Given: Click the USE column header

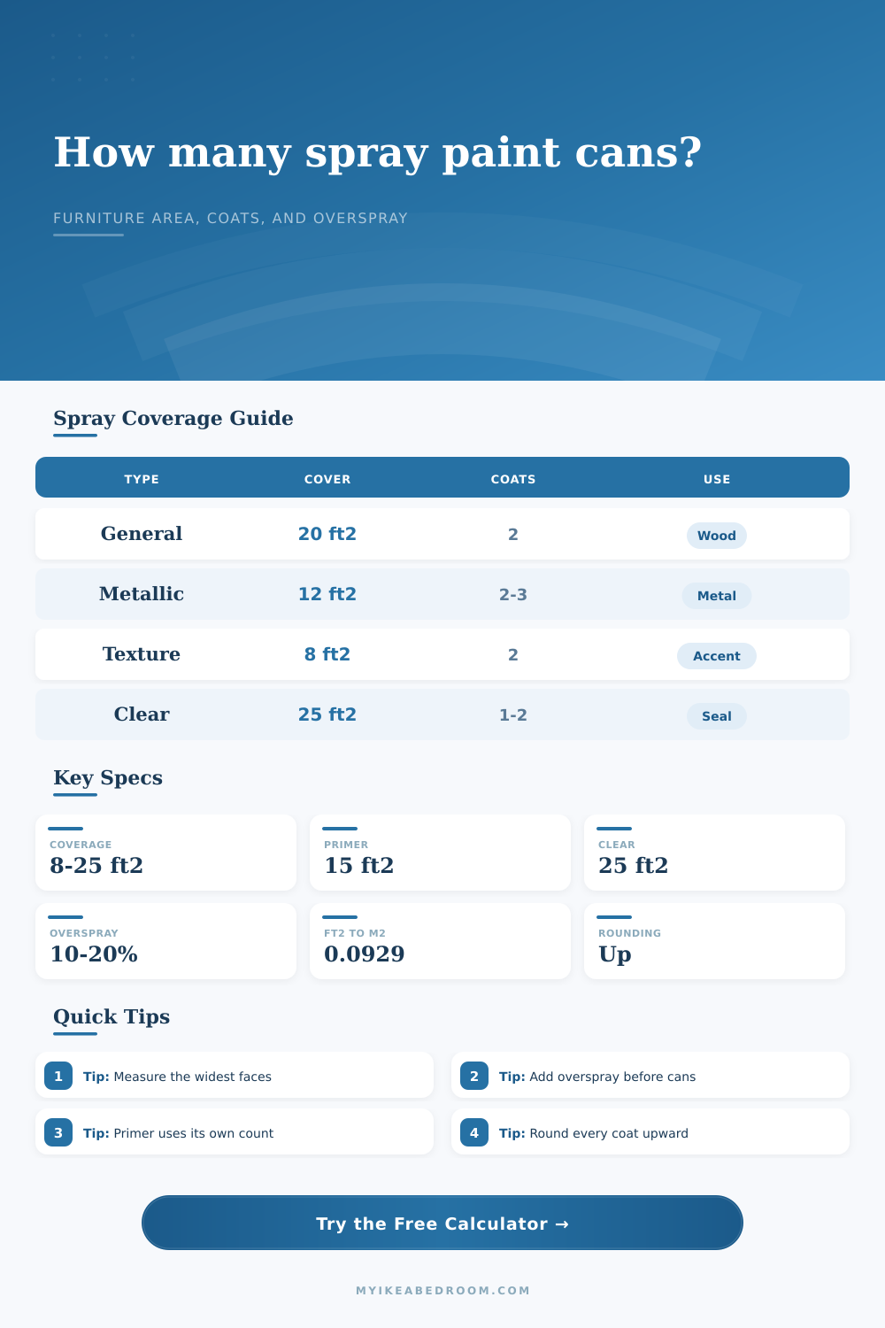Looking at the screenshot, I should click(x=717, y=479).
